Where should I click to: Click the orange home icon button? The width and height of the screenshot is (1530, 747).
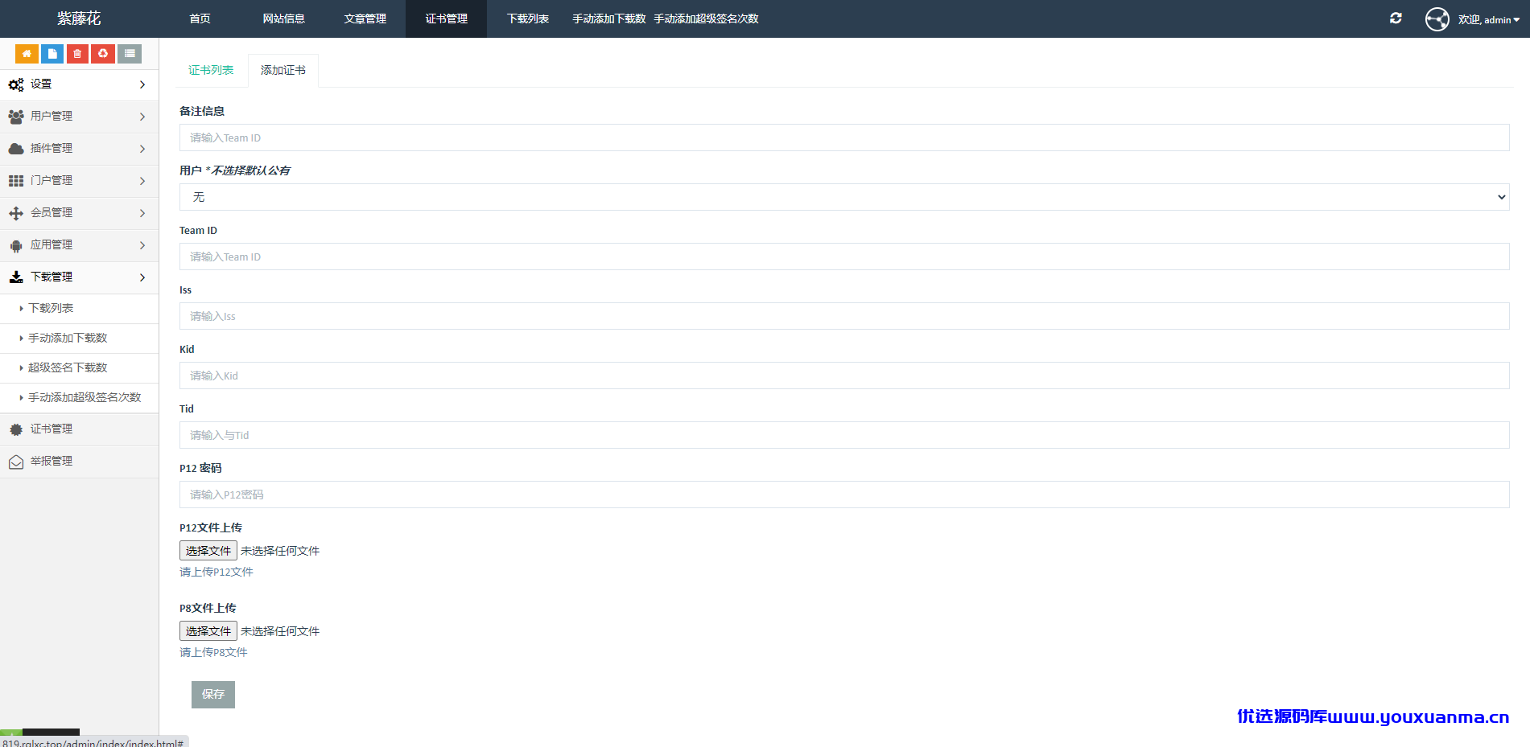pos(27,54)
